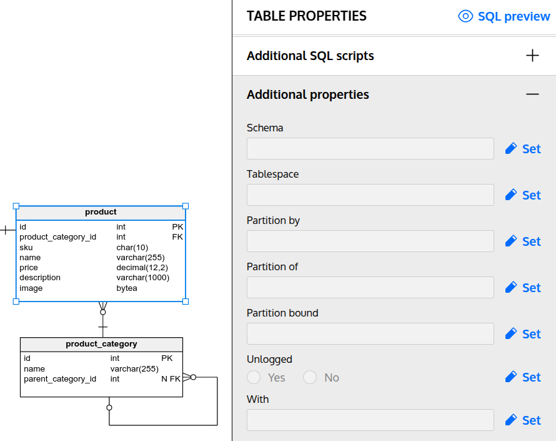Click the pencil icon beside Partition of
The image size is (556, 441).
(511, 288)
